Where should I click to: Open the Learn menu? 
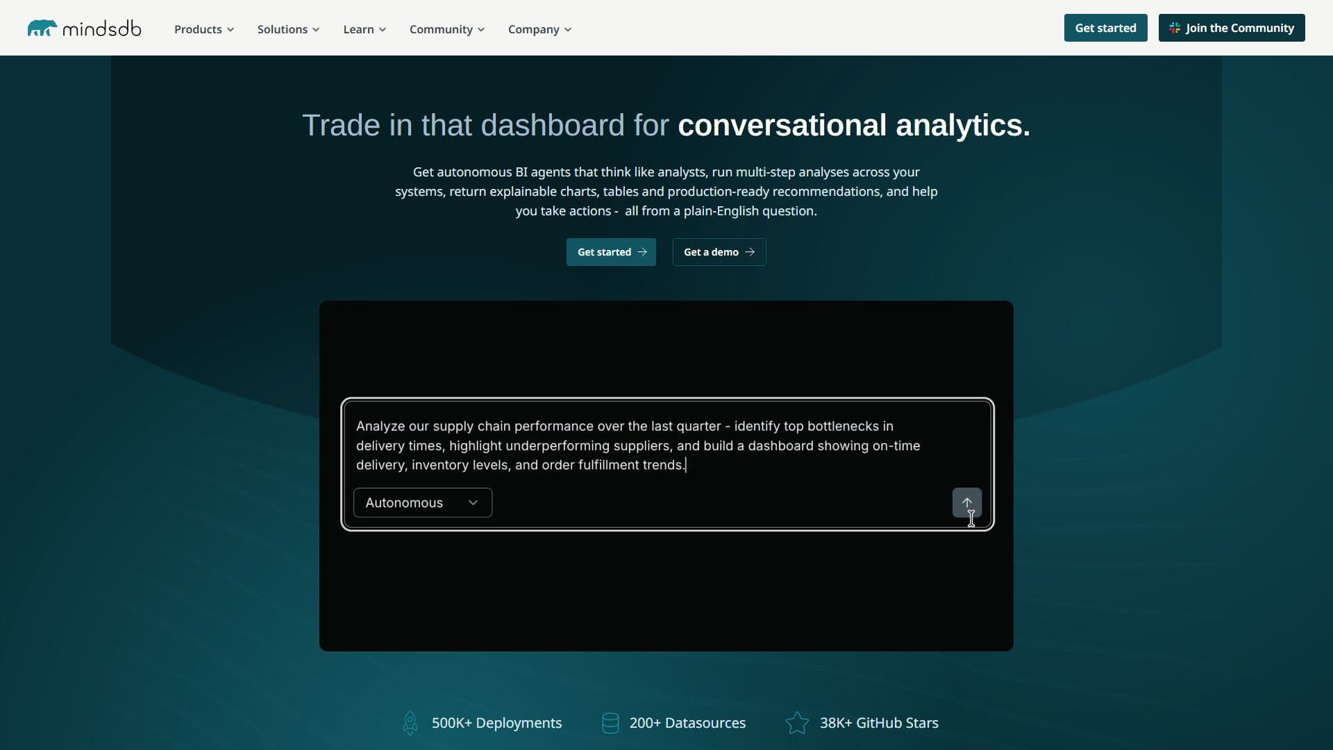point(364,29)
